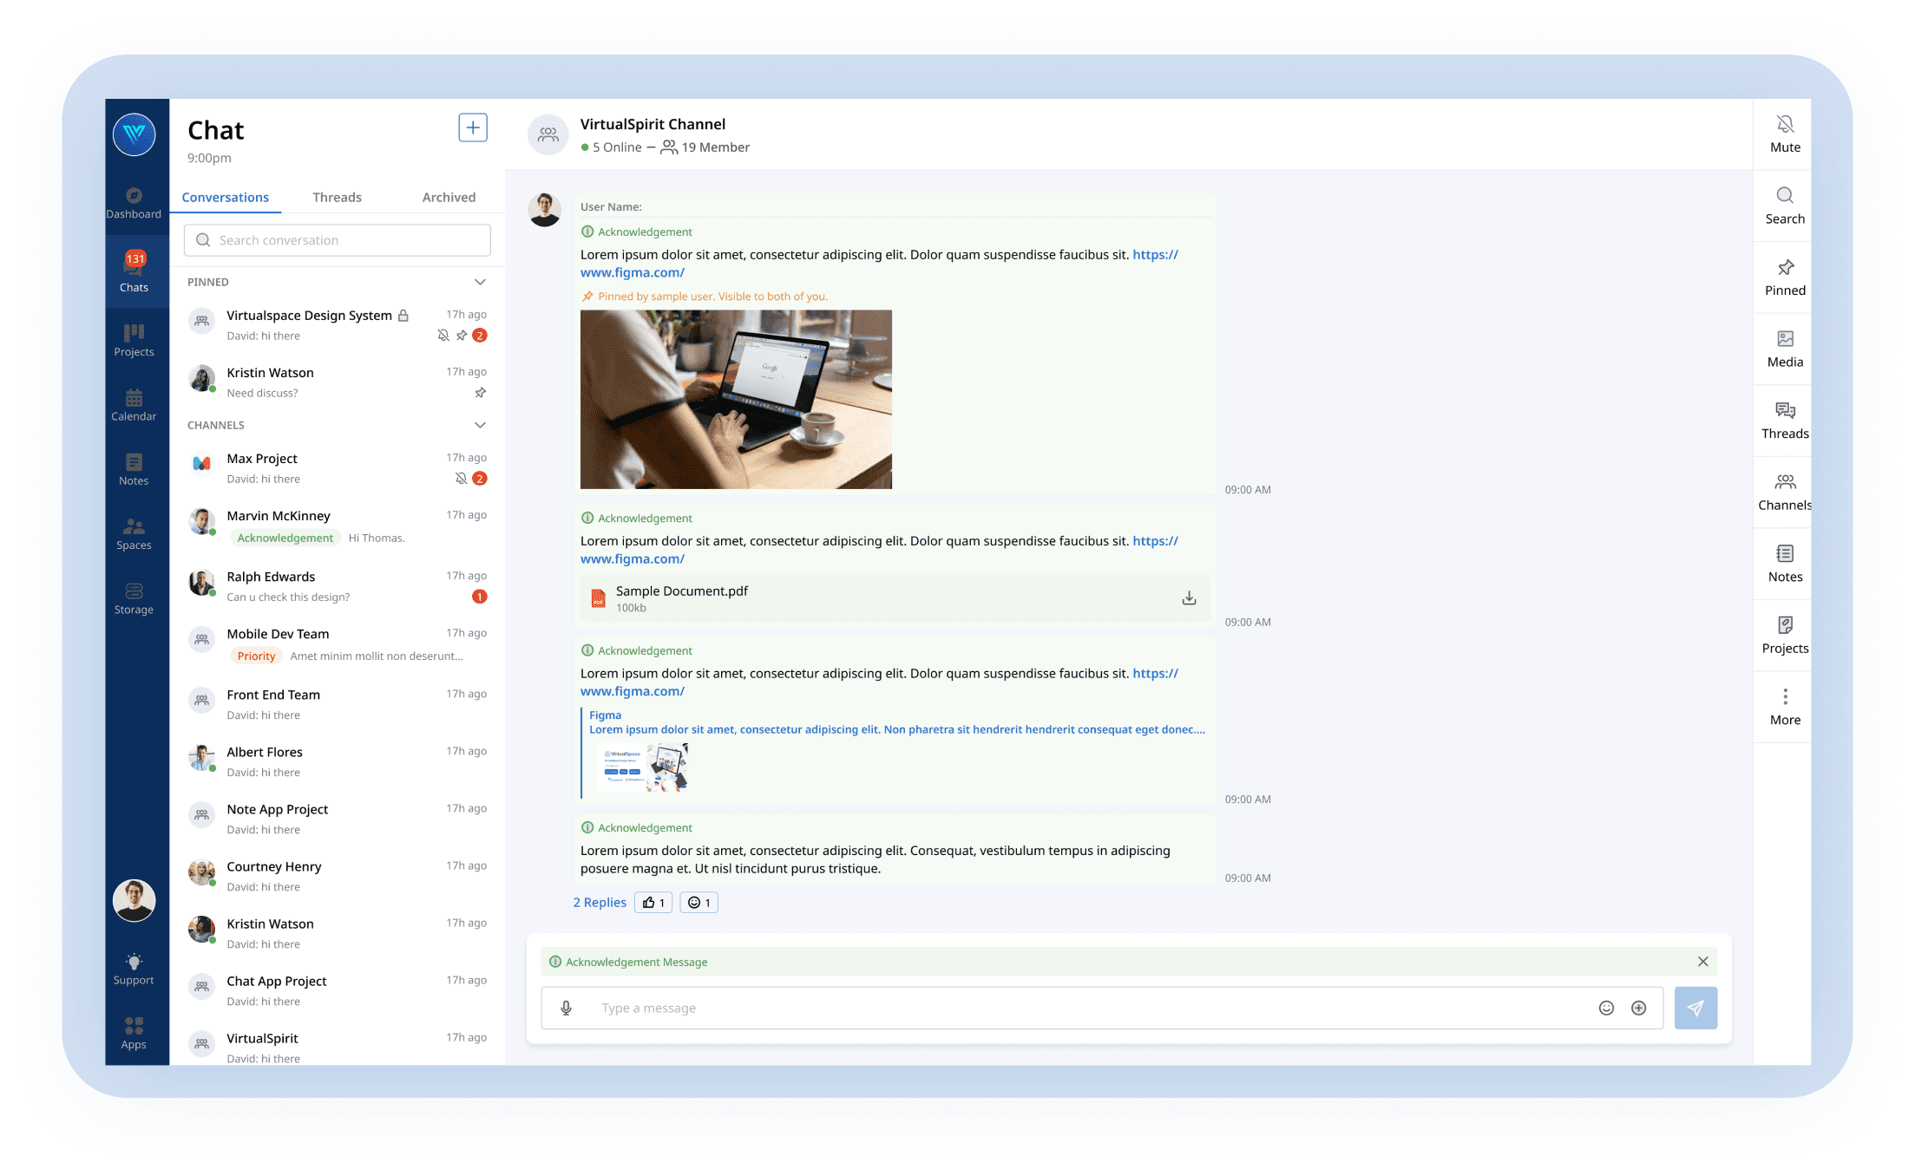Open Projects in the right panel
Image resolution: width=1915 pixels, height=1175 pixels.
(x=1785, y=636)
